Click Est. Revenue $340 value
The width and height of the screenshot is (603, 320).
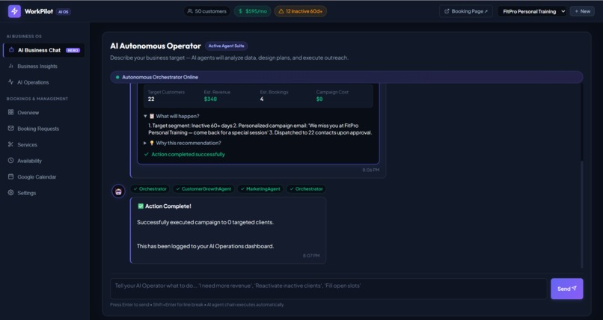pyautogui.click(x=210, y=99)
